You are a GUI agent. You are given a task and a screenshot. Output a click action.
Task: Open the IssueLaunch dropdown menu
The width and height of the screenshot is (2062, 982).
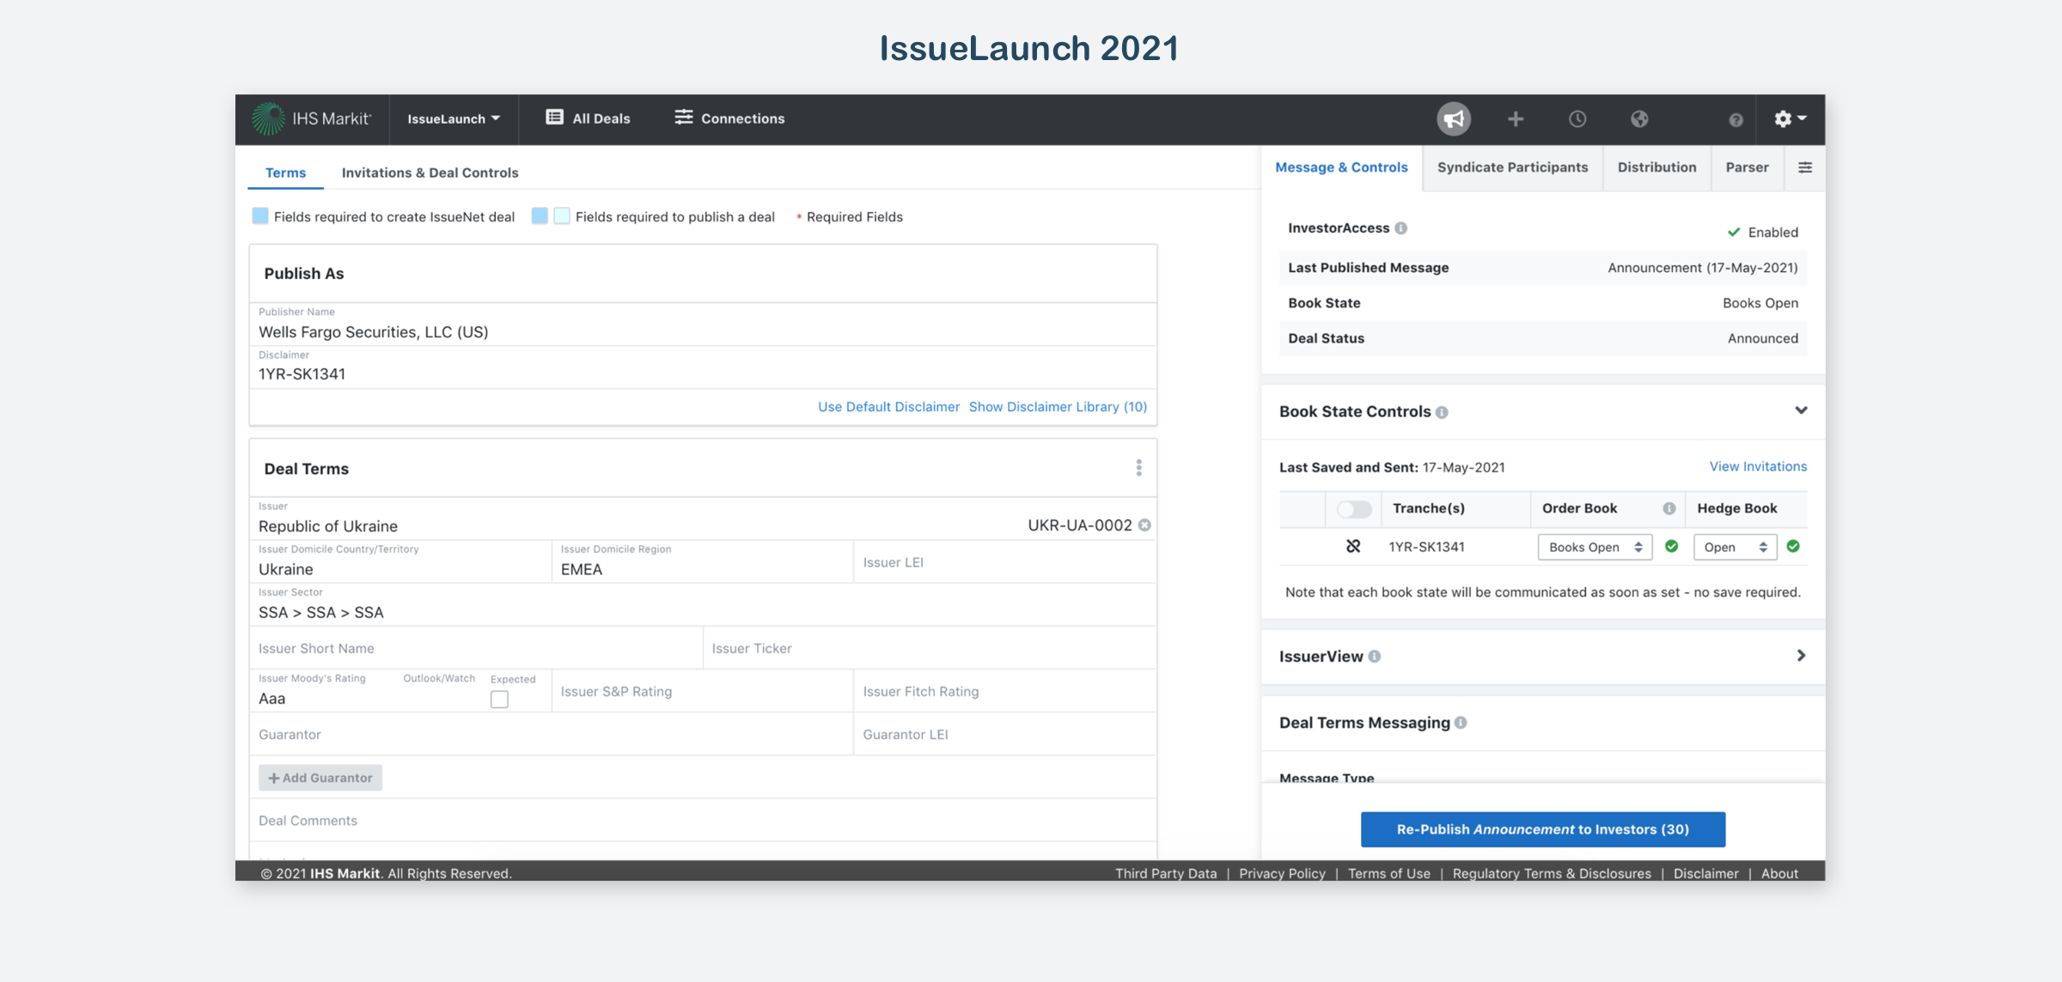454,118
